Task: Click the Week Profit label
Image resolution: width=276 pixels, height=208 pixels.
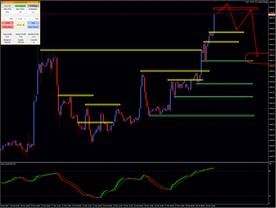Action: point(21,34)
